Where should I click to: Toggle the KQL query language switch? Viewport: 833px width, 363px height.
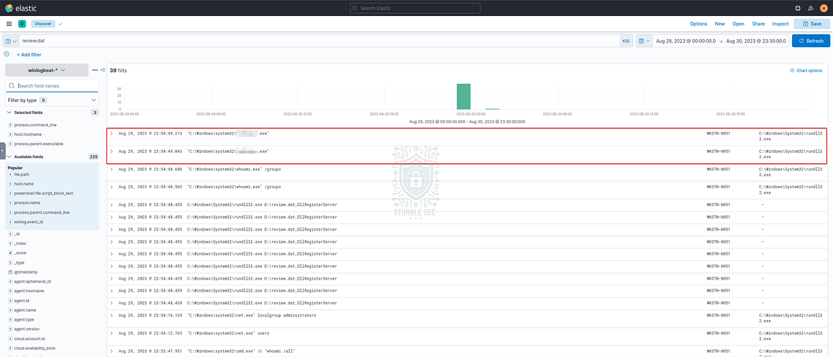tap(626, 41)
